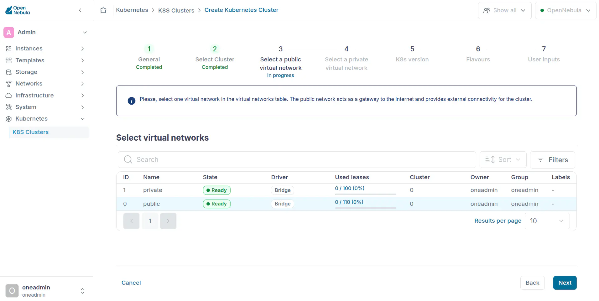Viewport: 599px width, 301px height.
Task: Click the info icon in the notice box
Action: click(132, 101)
